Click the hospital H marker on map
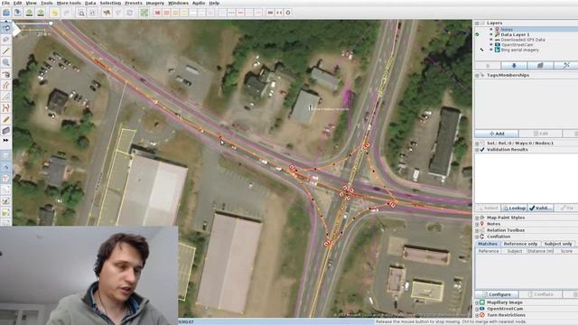 coord(311,107)
